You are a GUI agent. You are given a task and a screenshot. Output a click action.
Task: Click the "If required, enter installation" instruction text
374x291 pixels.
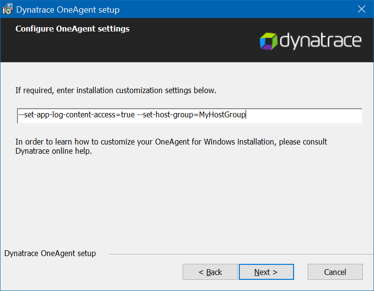pos(116,91)
